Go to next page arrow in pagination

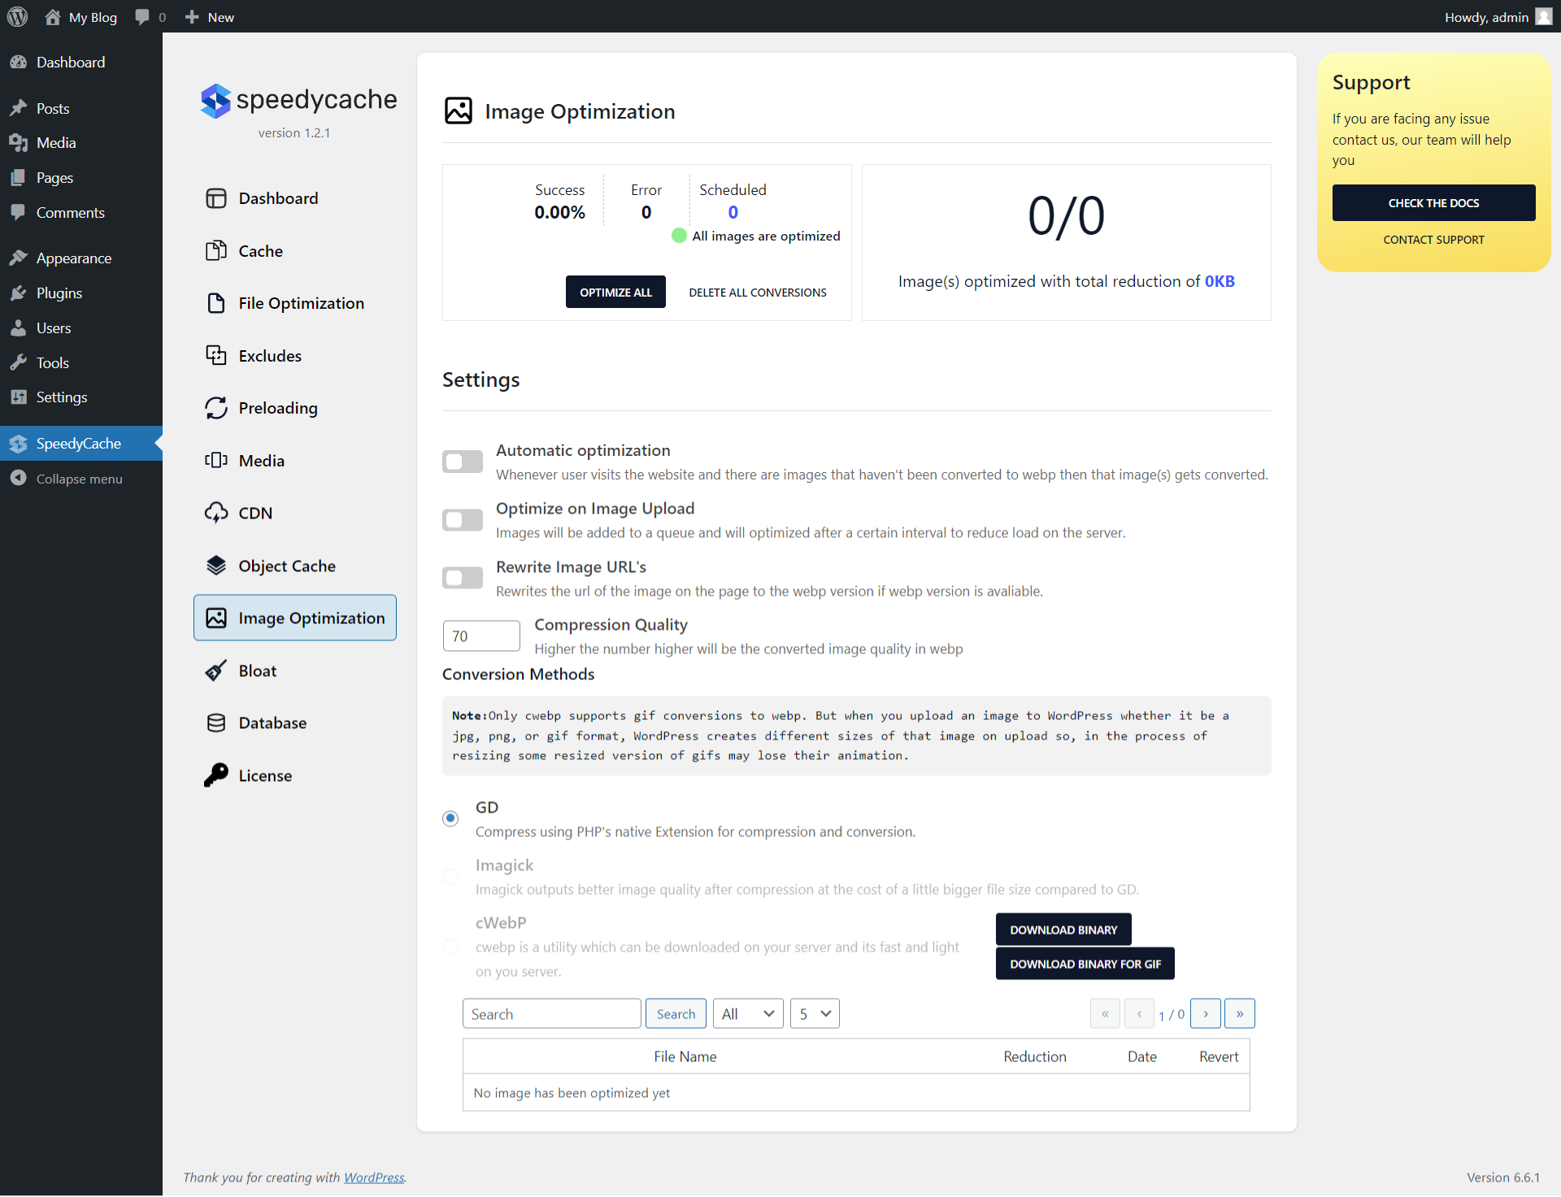[1206, 1014]
